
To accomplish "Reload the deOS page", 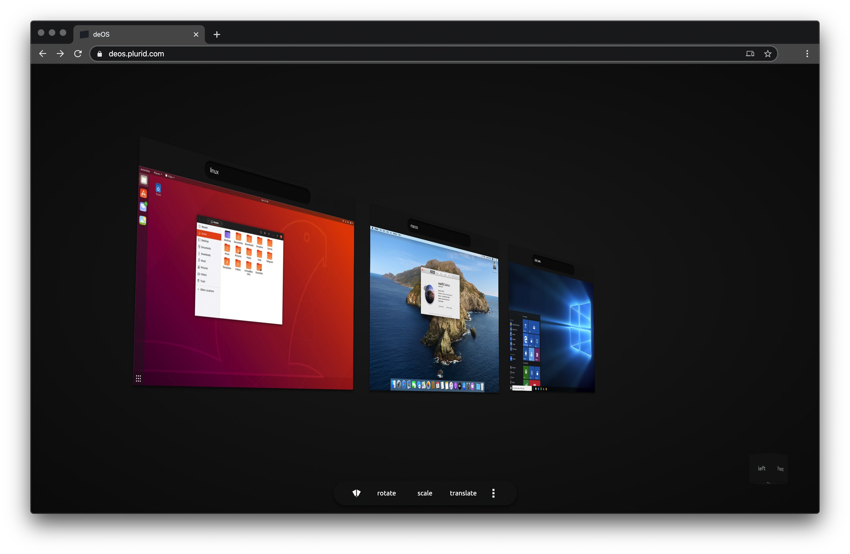I will pyautogui.click(x=78, y=54).
